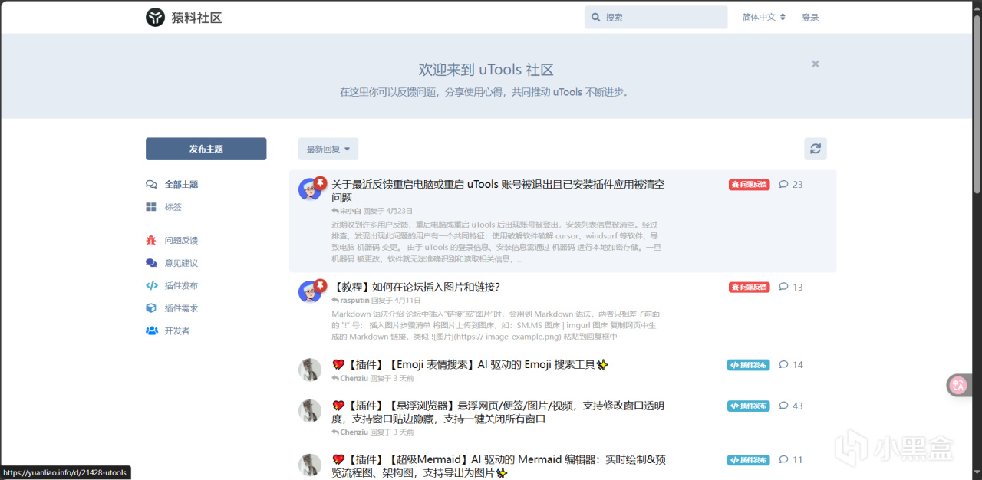Select 开发者 in the sidebar

pos(176,330)
